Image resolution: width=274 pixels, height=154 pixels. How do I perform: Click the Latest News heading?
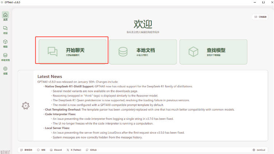click(x=50, y=76)
